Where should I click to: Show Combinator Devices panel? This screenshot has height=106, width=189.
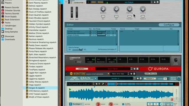tap(100, 2)
